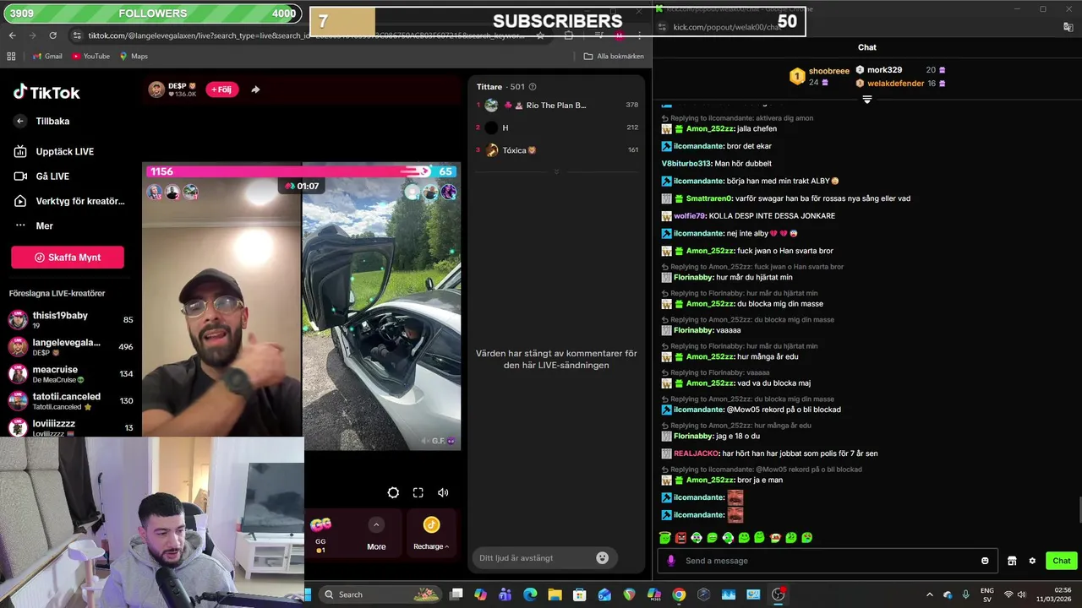Viewport: 1082px width, 608px height.
Task: Open Microsoft Edge from the taskbar
Action: (530, 594)
